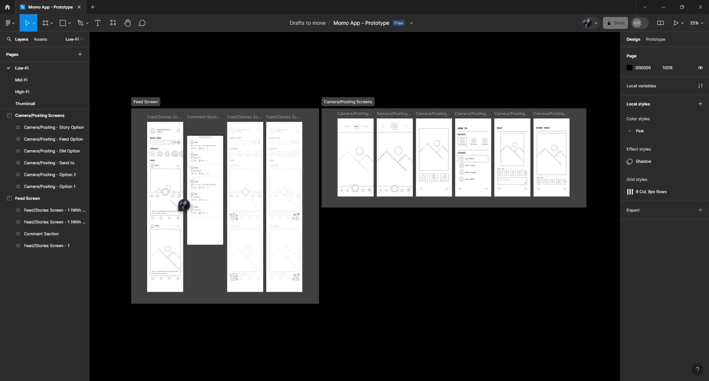The width and height of the screenshot is (709, 381).
Task: Switch to the Assets tab
Action: 40,39
